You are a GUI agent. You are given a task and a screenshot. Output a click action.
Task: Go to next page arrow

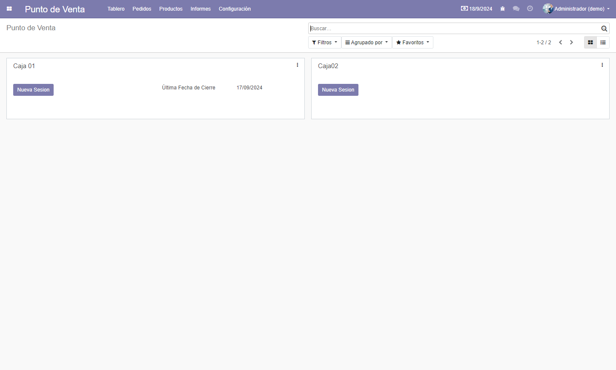(x=571, y=42)
